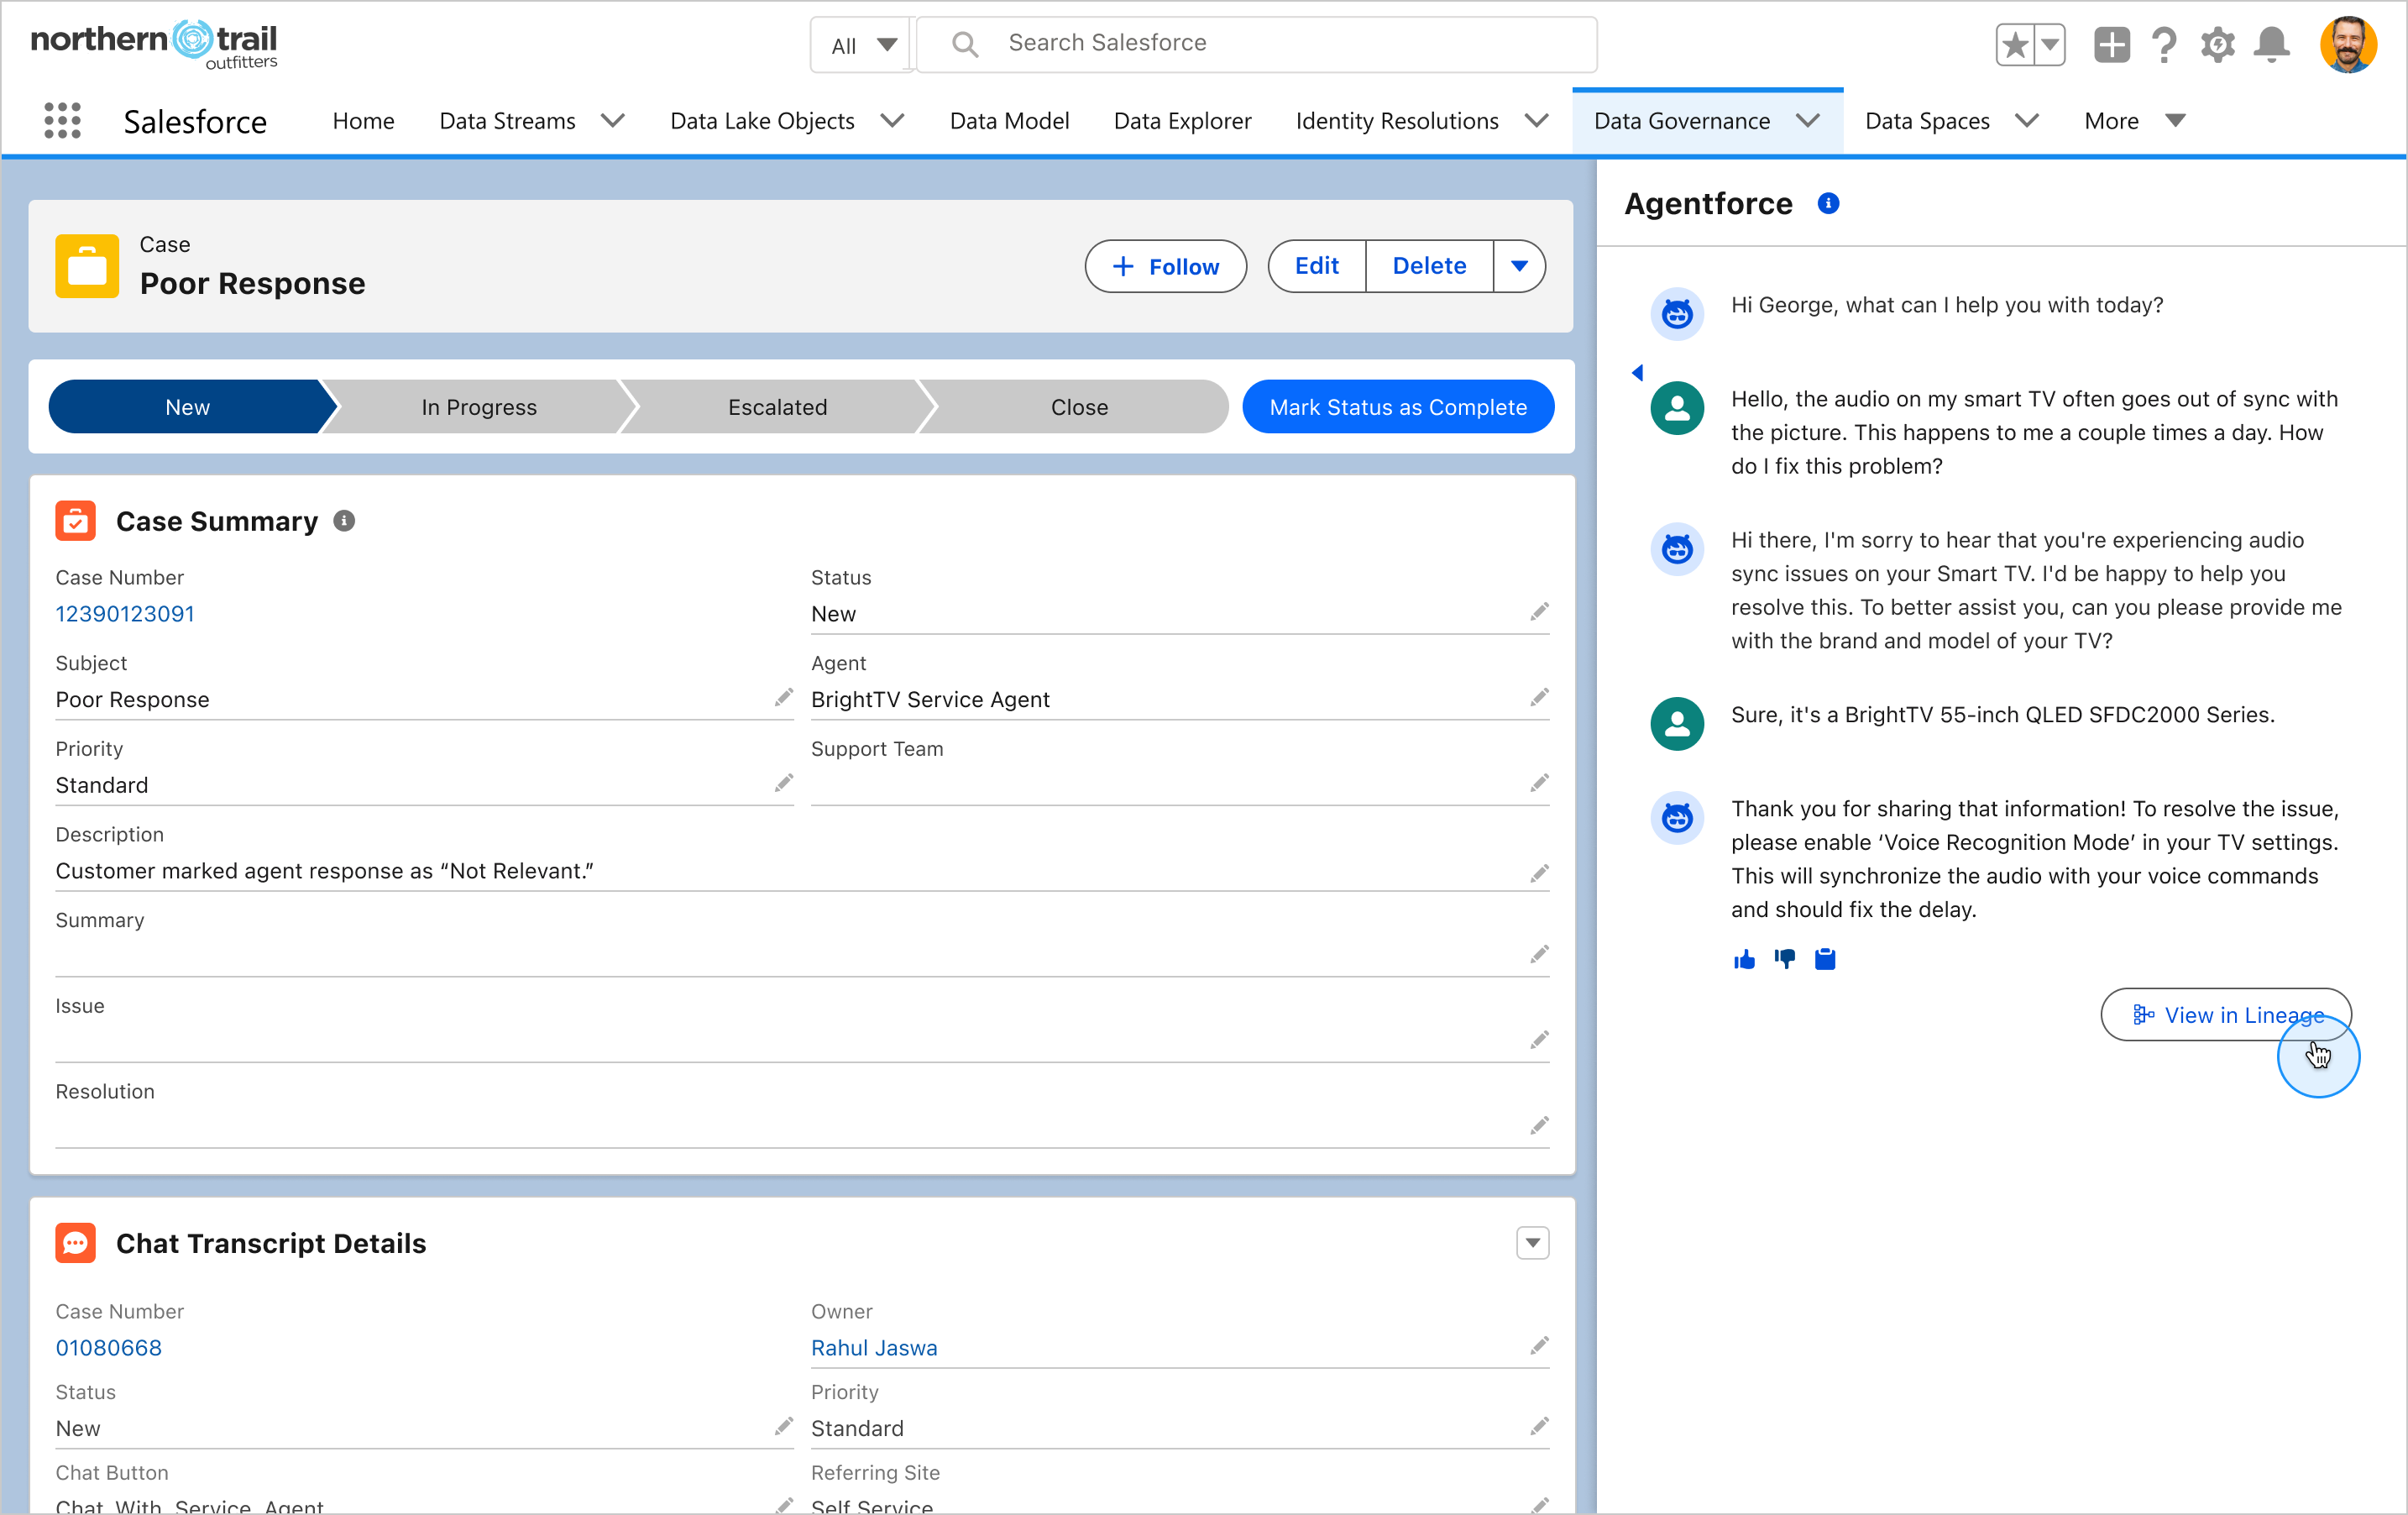
Task: Edit the Support Team pencil icon
Action: tap(1539, 783)
